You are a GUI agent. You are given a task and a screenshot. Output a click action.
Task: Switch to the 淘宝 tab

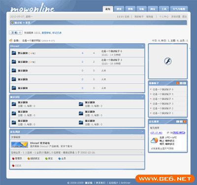click(x=153, y=9)
